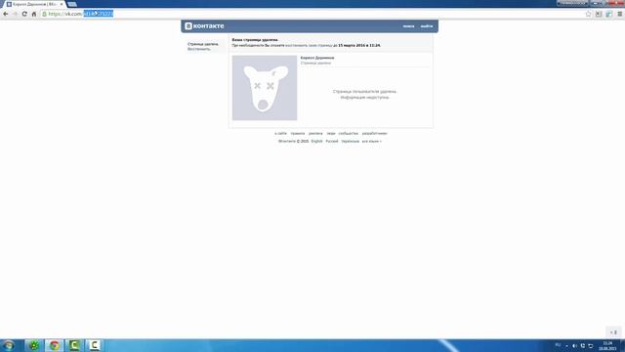Open a new browser tab
Screen dimensions: 625x352
[x=72, y=4]
